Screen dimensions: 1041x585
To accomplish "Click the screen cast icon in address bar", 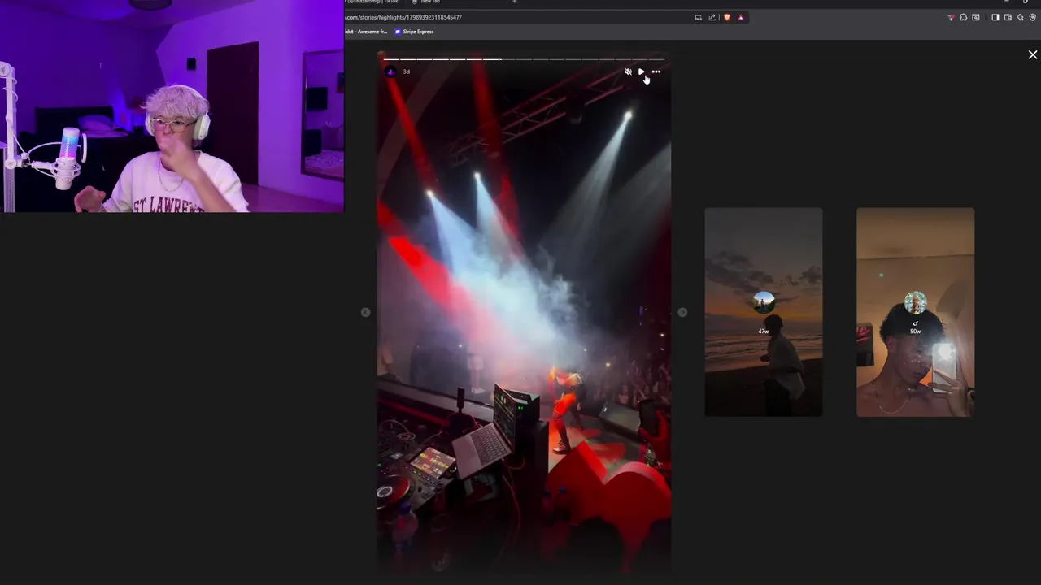I will [x=698, y=17].
